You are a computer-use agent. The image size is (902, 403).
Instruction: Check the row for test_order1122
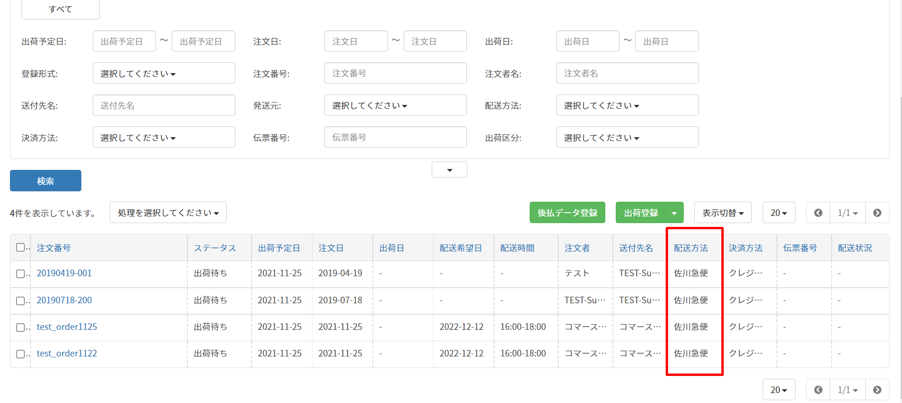(x=20, y=354)
